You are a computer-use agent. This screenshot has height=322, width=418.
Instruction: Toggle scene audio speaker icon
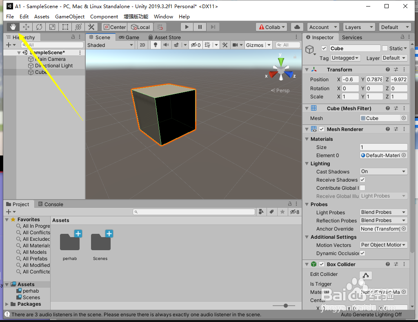(166, 45)
